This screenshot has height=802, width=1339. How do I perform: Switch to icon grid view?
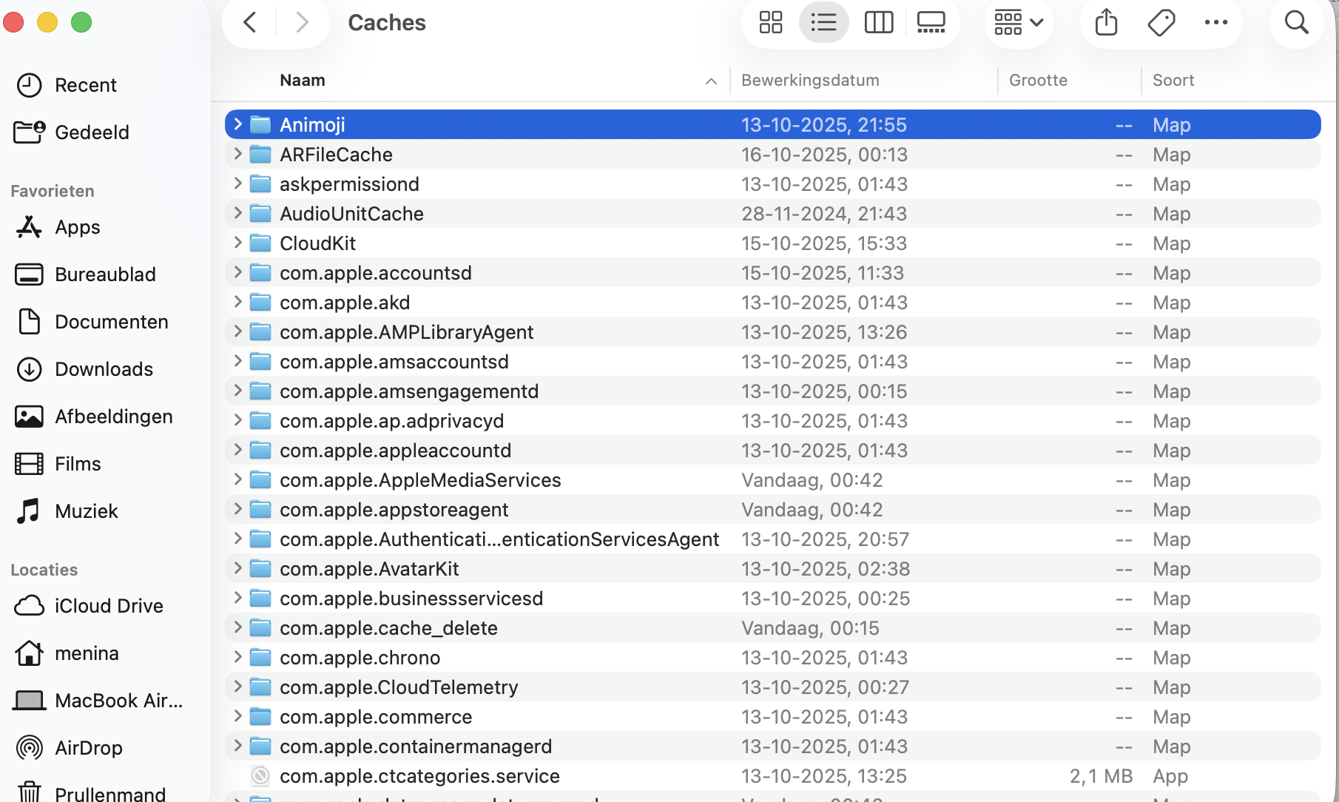click(x=770, y=22)
